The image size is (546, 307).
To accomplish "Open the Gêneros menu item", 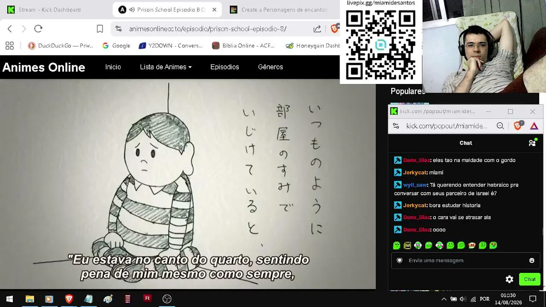I will click(x=270, y=67).
